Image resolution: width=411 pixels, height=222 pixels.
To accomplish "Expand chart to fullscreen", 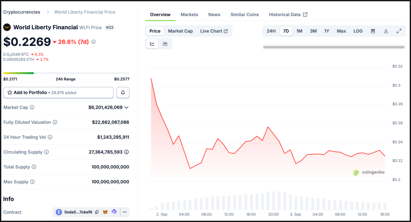I will click(x=399, y=31).
